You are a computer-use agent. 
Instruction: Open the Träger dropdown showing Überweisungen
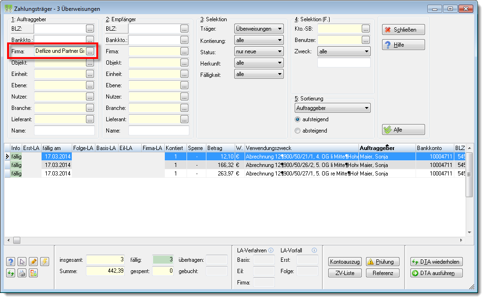(x=259, y=29)
